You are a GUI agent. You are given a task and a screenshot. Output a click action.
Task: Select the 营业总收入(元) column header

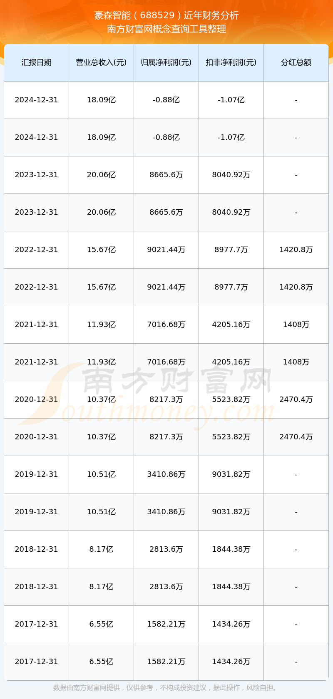101,62
